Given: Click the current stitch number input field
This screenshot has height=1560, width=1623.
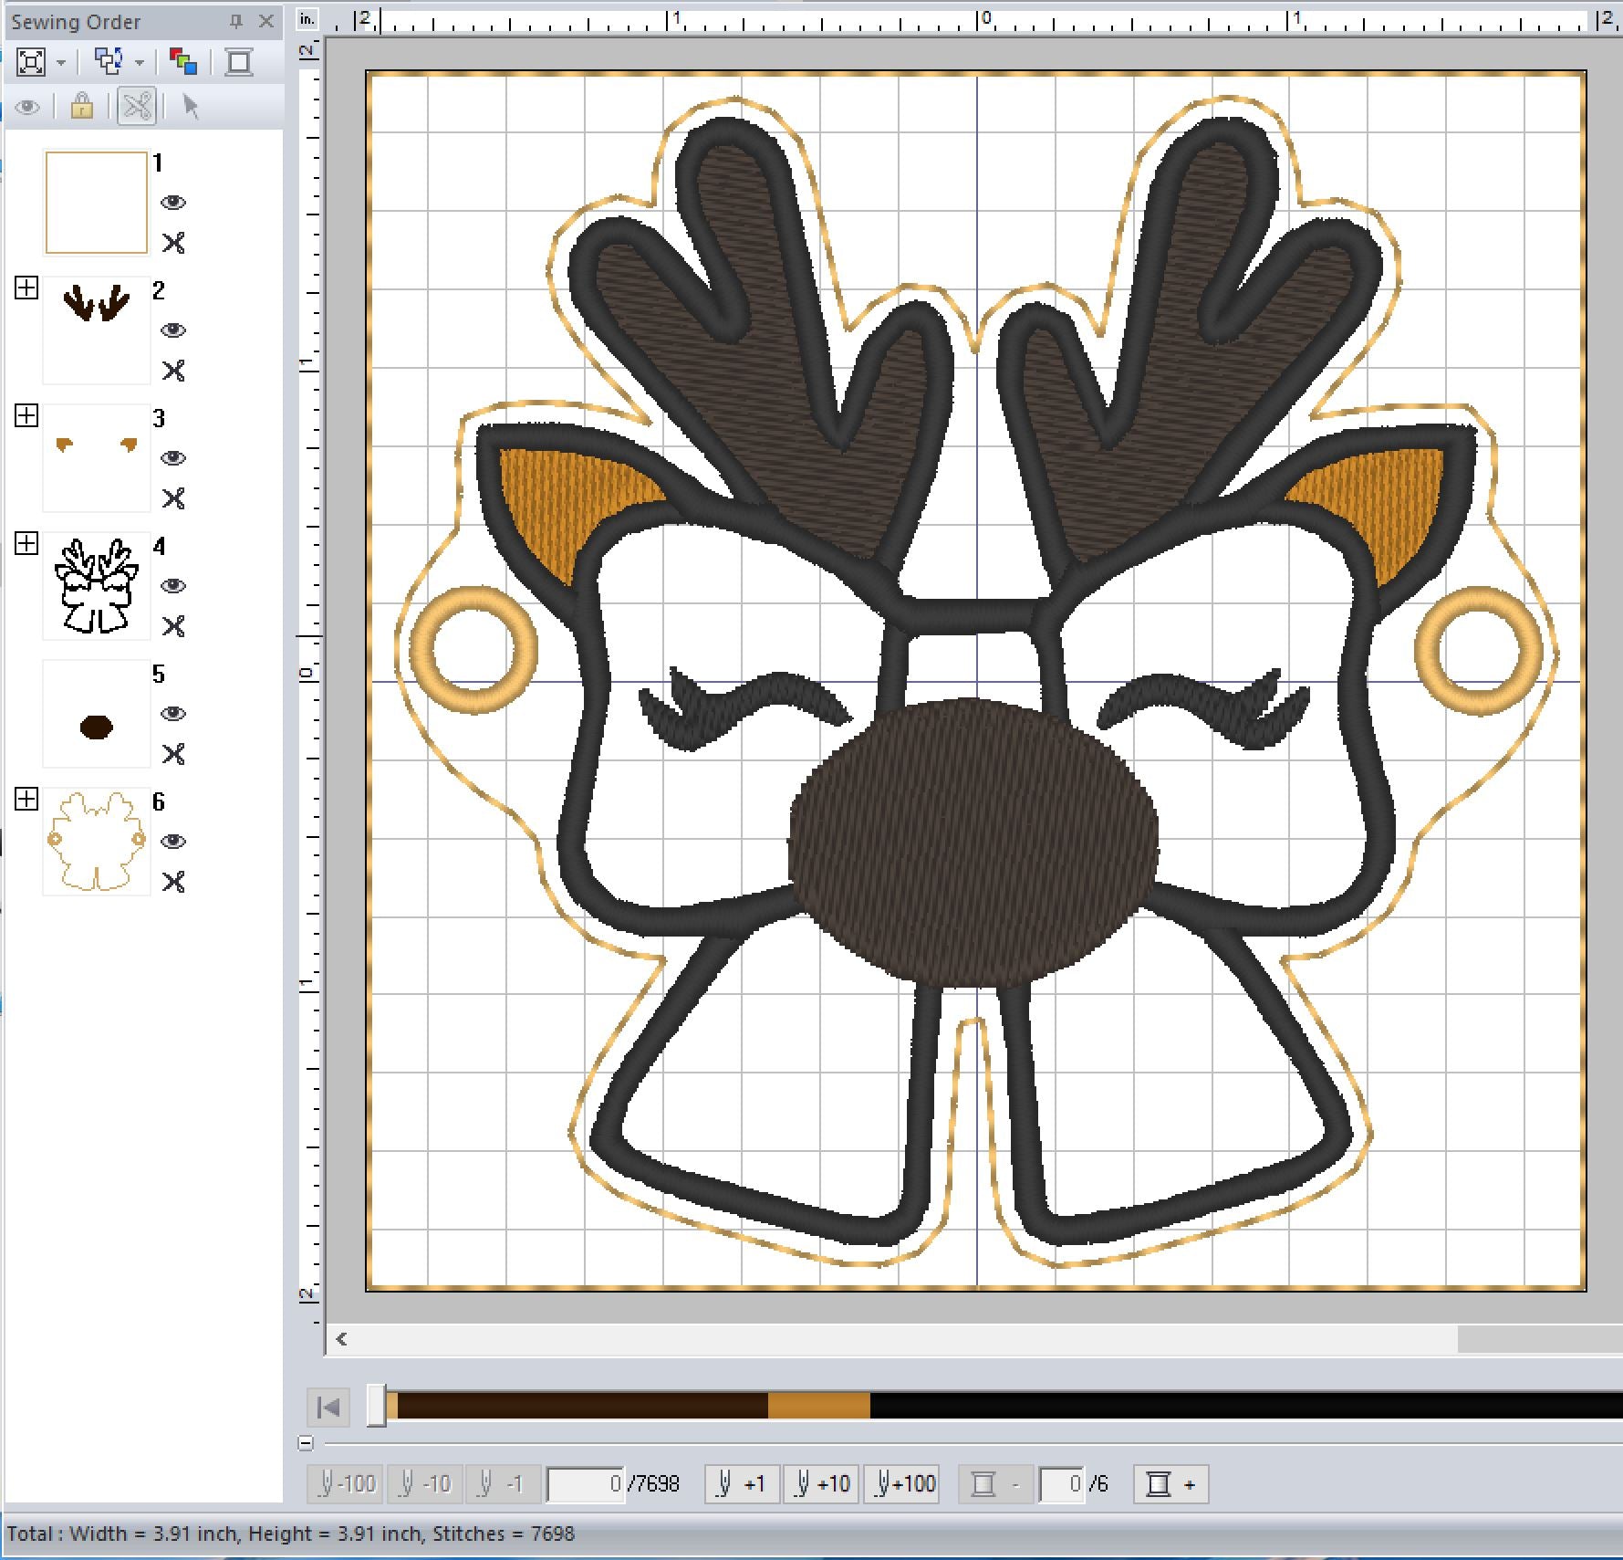Looking at the screenshot, I should [586, 1484].
